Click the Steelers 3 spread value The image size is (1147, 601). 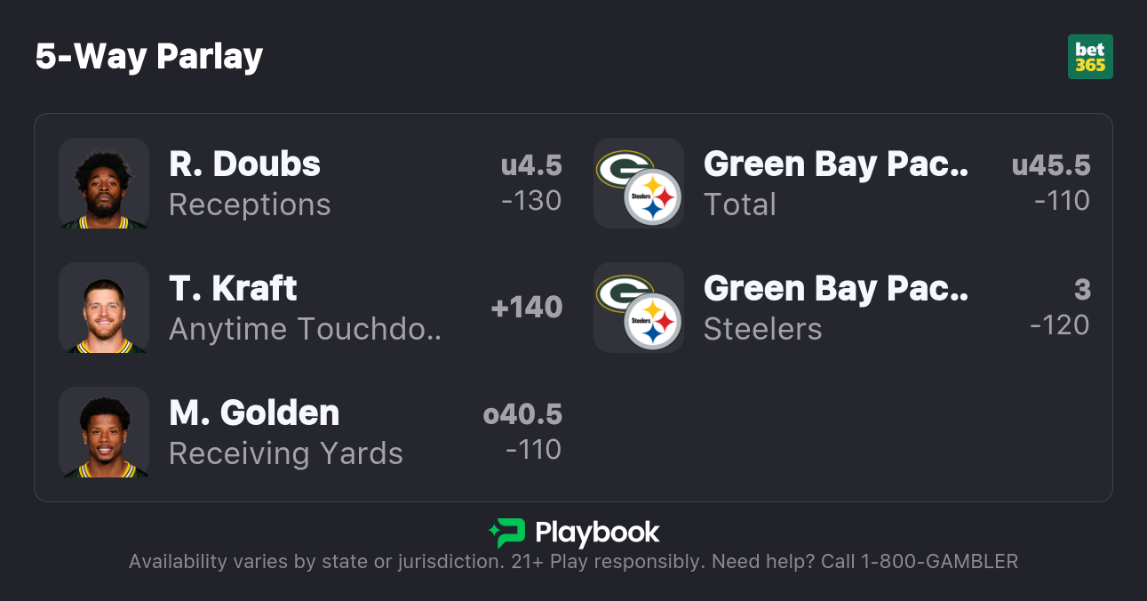[x=1081, y=290]
